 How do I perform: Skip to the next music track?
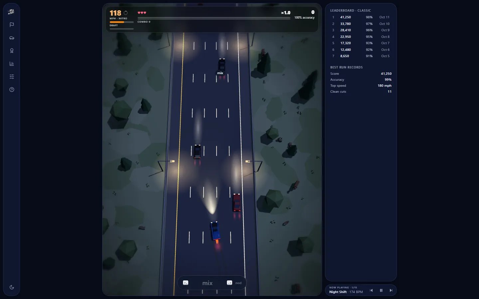(x=391, y=290)
